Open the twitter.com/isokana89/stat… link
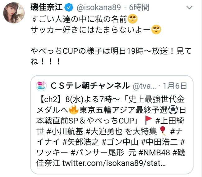The width and height of the screenshot is (202, 177). pyautogui.click(x=114, y=163)
